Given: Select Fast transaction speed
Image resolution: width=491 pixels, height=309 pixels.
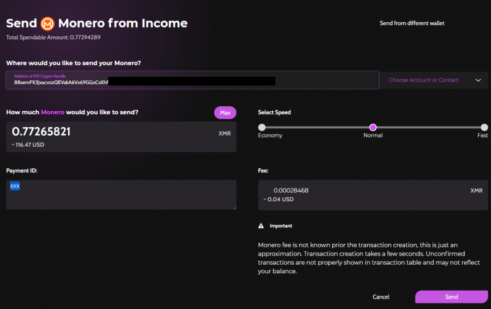Looking at the screenshot, I should pos(484,127).
